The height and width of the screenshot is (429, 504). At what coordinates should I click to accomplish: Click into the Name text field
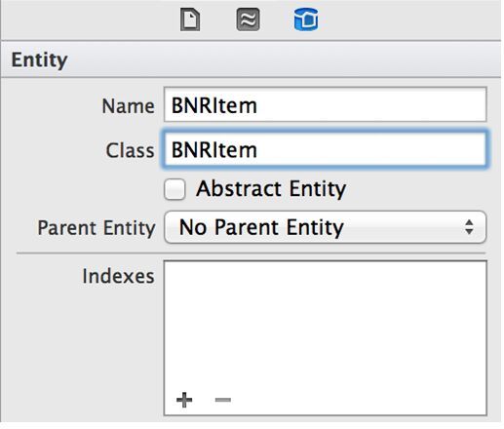coord(326,104)
